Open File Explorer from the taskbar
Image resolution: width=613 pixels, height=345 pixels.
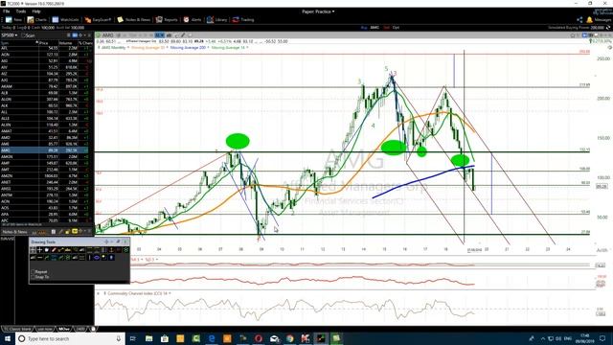coord(149,338)
